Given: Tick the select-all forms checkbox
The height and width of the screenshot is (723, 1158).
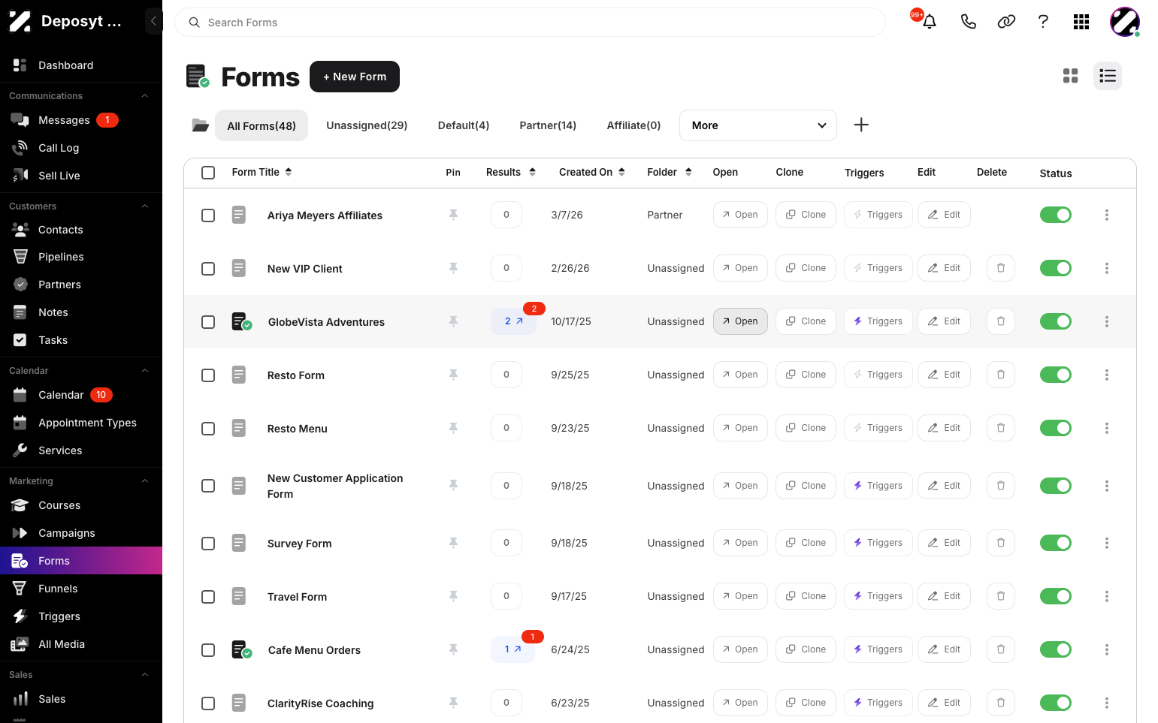Looking at the screenshot, I should (208, 173).
